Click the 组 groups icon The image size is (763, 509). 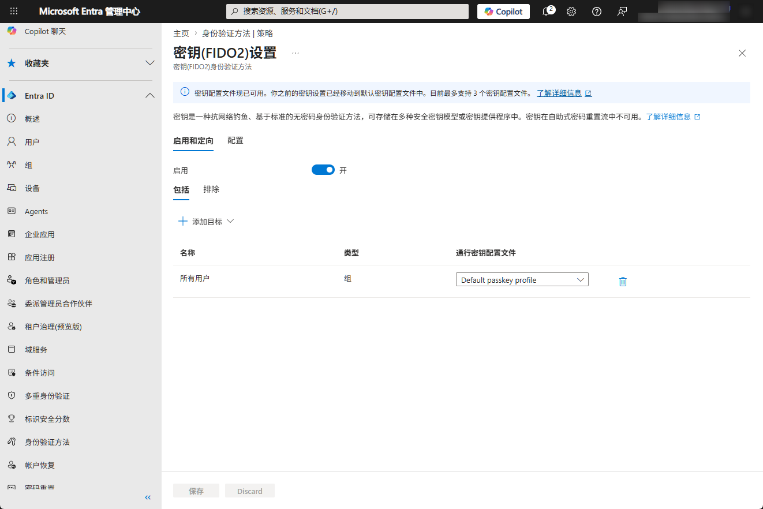12,165
